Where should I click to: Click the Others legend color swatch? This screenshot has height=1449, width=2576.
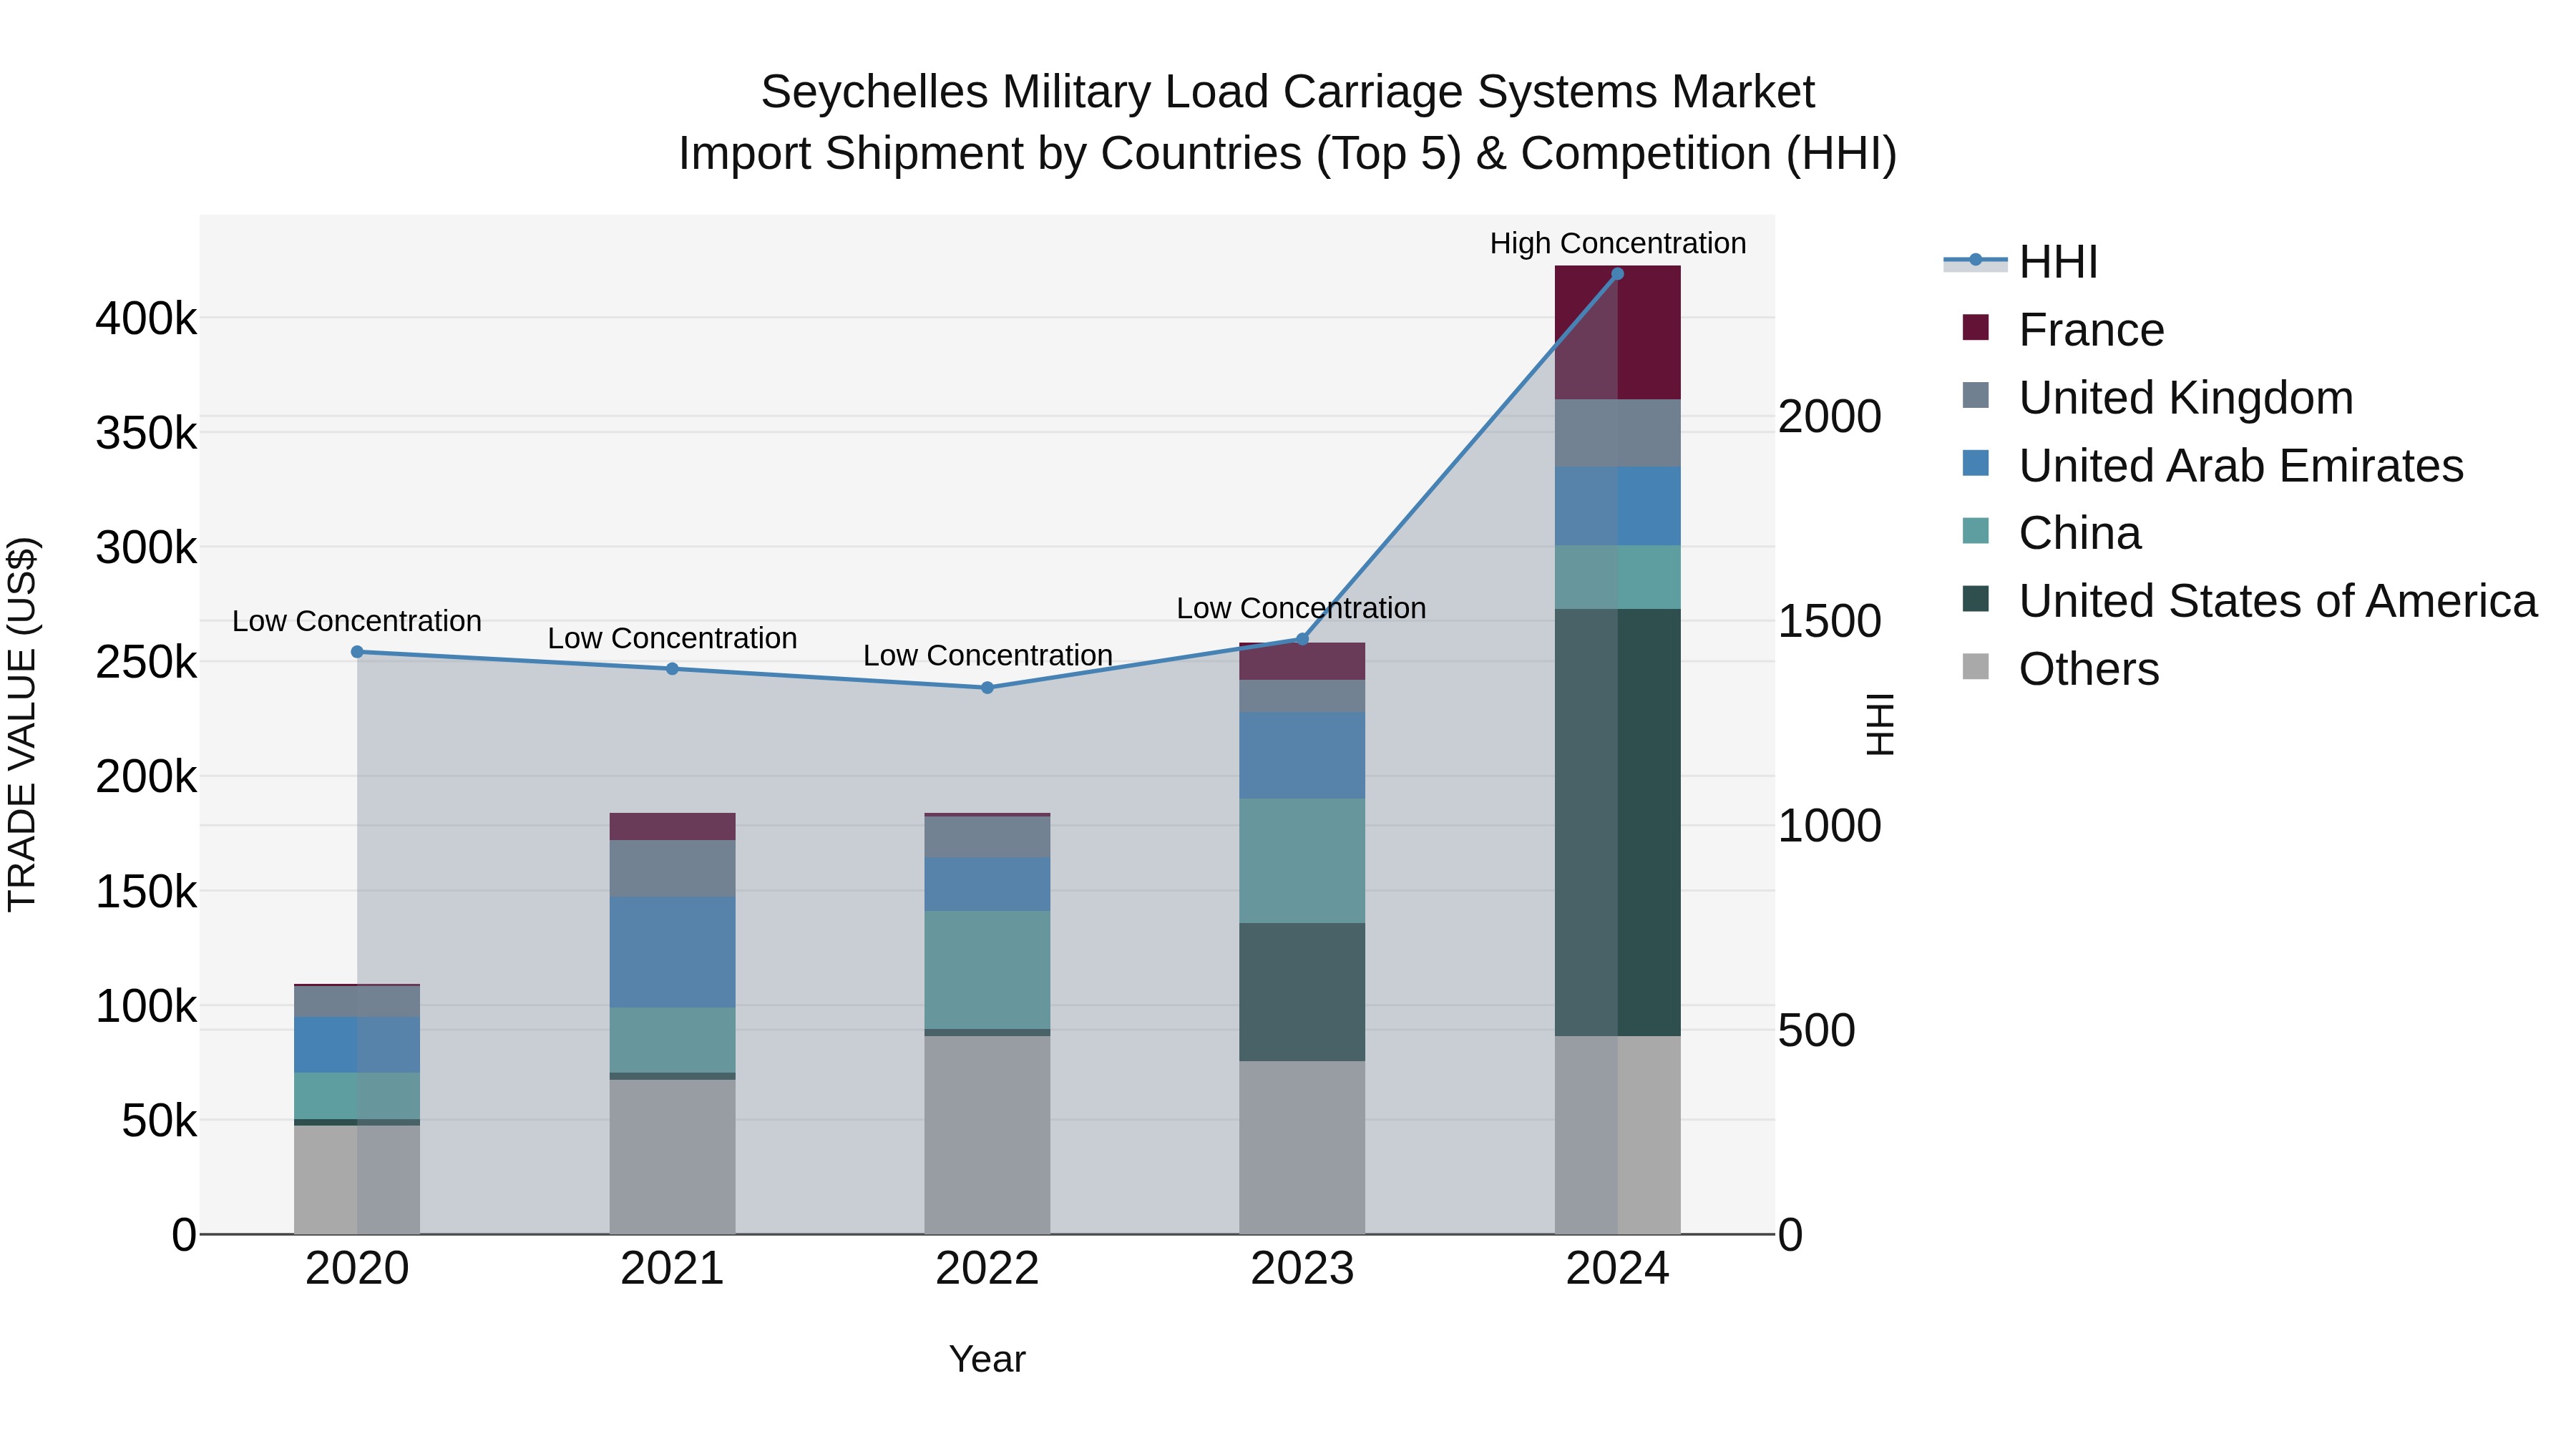click(1976, 666)
